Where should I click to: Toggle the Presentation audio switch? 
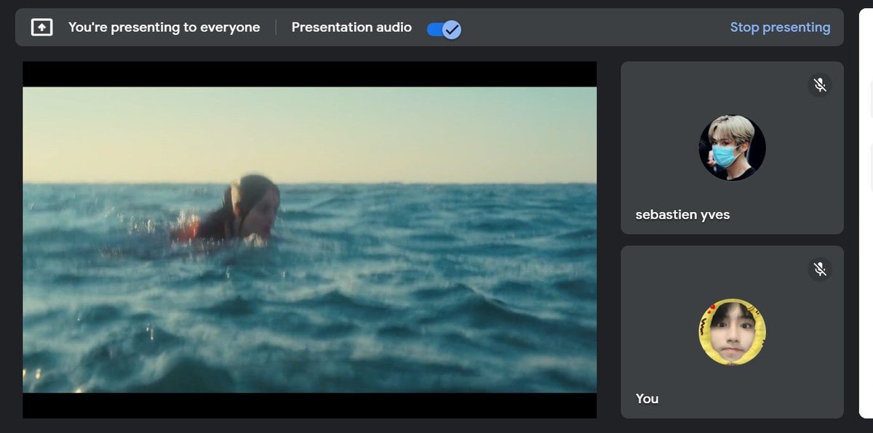(444, 28)
